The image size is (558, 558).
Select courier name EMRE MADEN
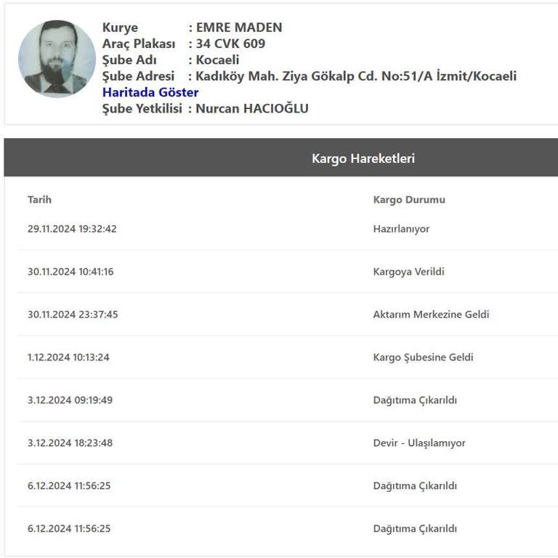[239, 28]
